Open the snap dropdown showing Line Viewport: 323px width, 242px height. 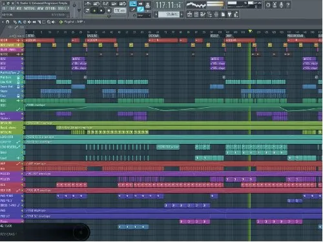(x=144, y=15)
